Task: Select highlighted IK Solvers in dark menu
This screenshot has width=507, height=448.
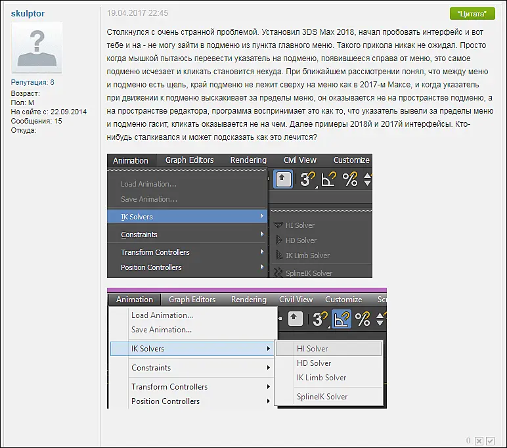Action: pyautogui.click(x=187, y=216)
